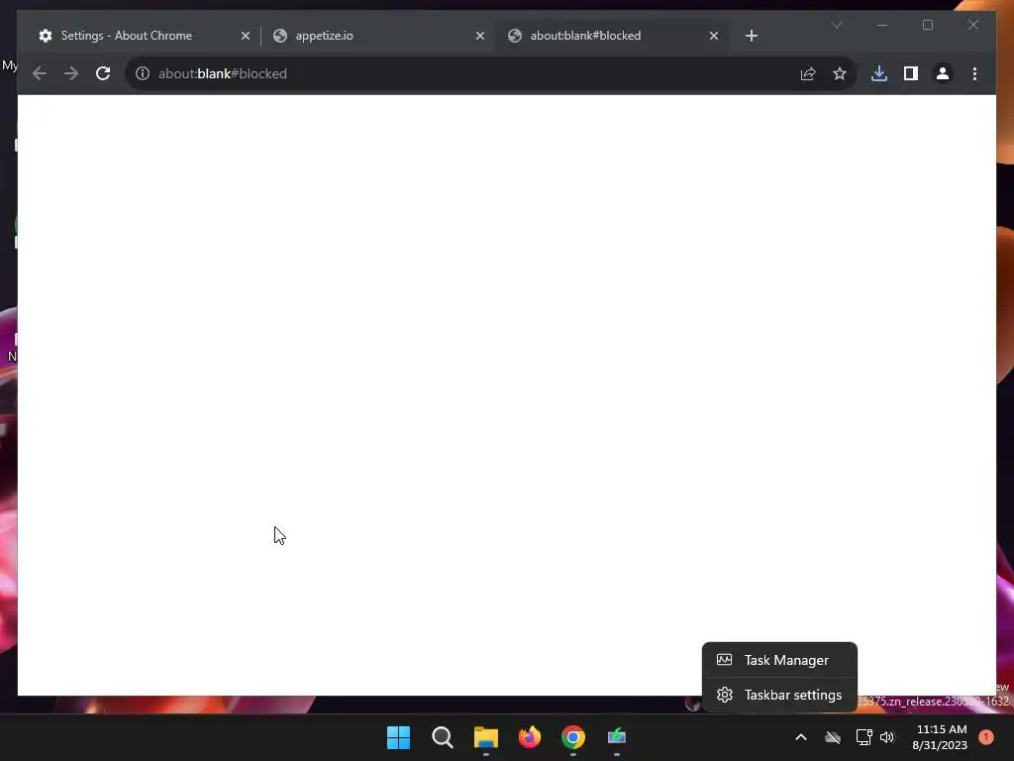Open Windows Search from taskbar
Viewport: 1014px width, 761px height.
click(443, 737)
